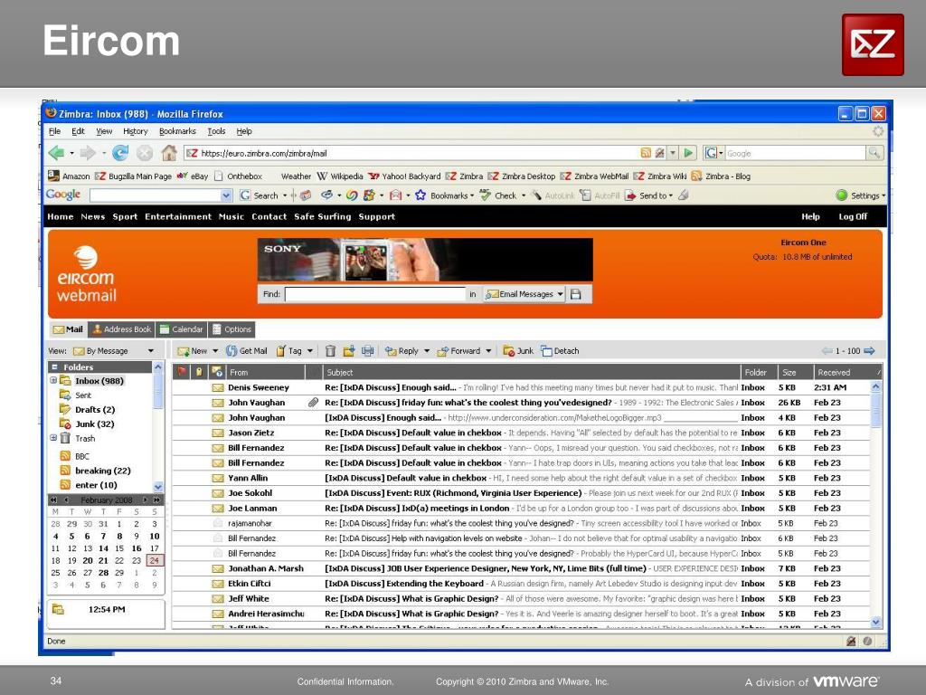Open the Safe Surfing nav link
The height and width of the screenshot is (695, 926).
pyautogui.click(x=323, y=216)
